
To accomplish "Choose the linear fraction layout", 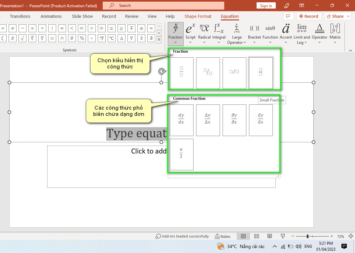I will (234, 73).
